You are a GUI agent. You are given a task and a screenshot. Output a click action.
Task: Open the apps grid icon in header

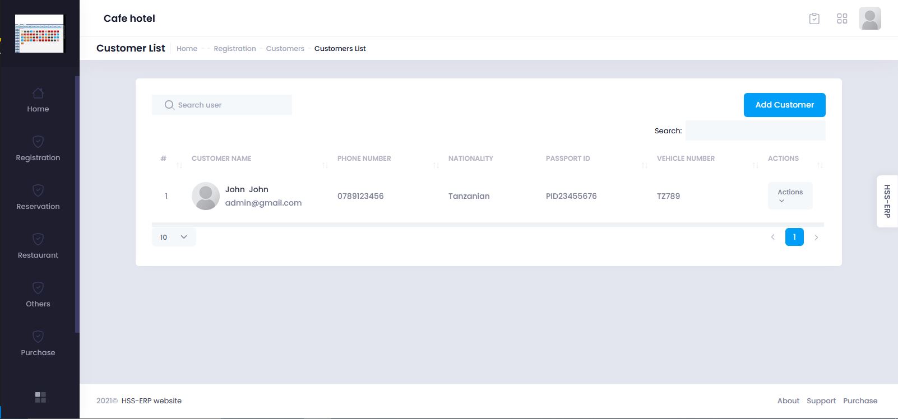842,18
